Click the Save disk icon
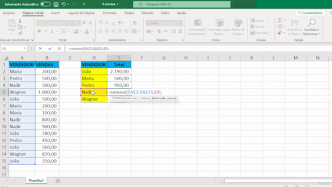This screenshot has width=332, height=187. [x=56, y=4]
